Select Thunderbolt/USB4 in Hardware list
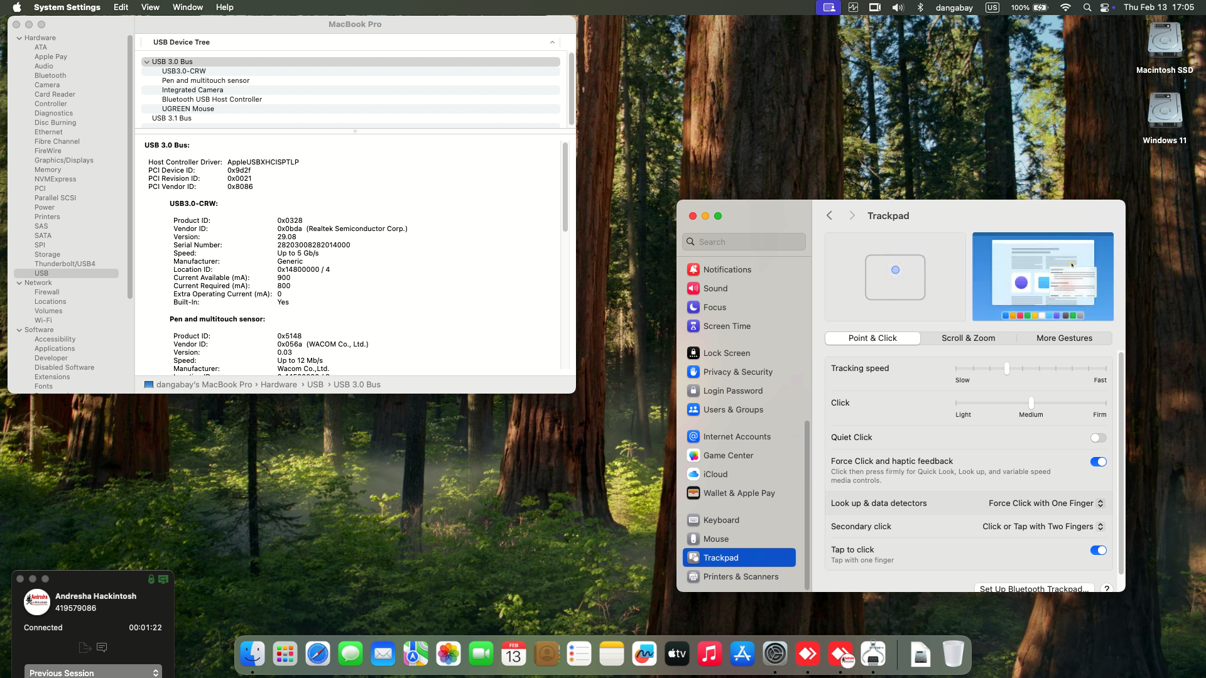 [65, 264]
